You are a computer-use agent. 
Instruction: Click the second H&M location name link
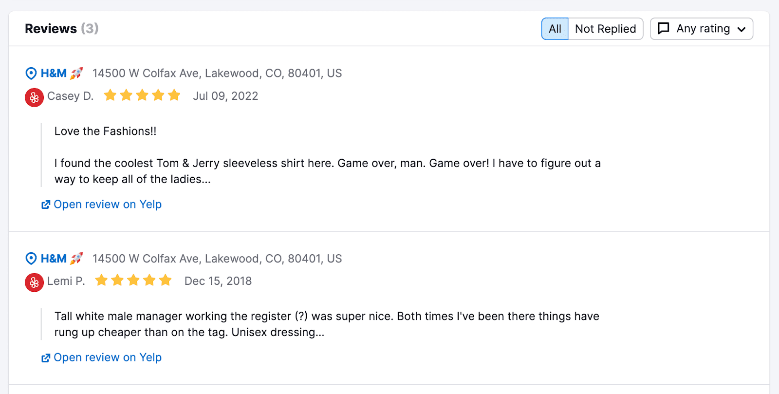(x=54, y=259)
